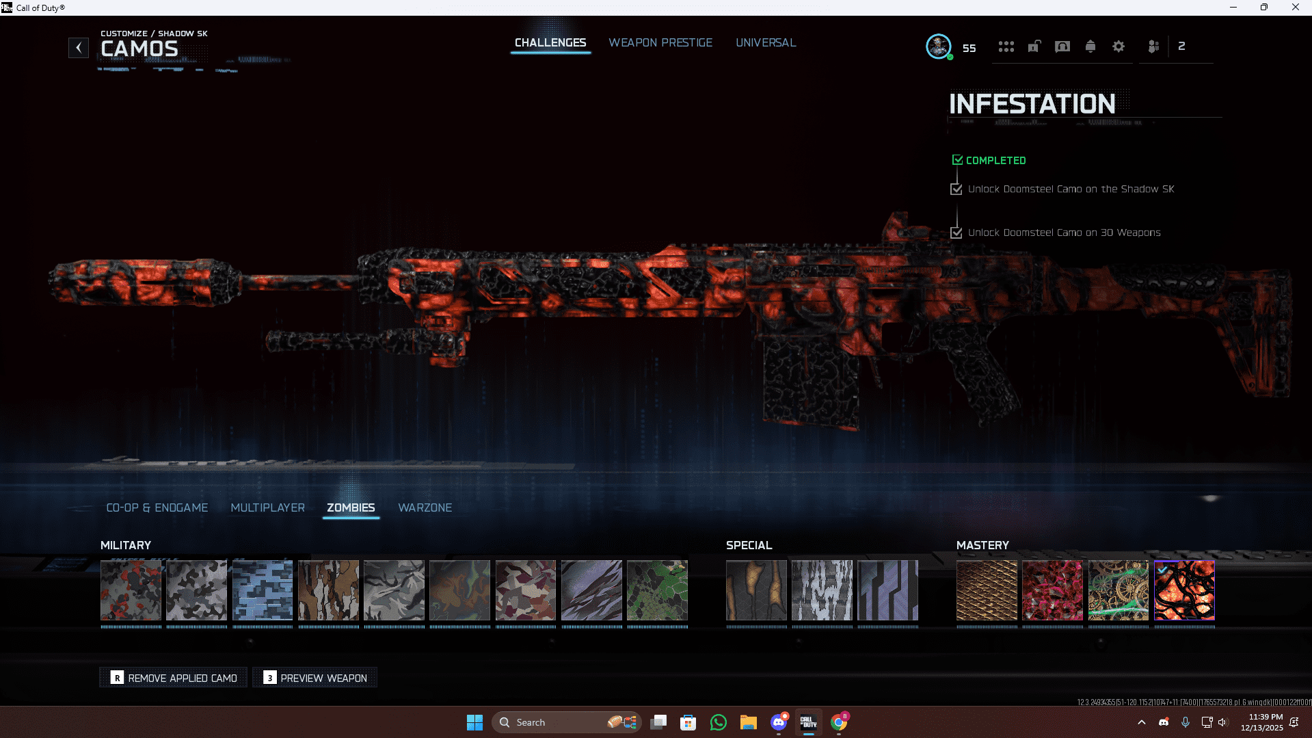The height and width of the screenshot is (738, 1312).
Task: Switch to the Weapon Prestige tab
Action: point(660,42)
